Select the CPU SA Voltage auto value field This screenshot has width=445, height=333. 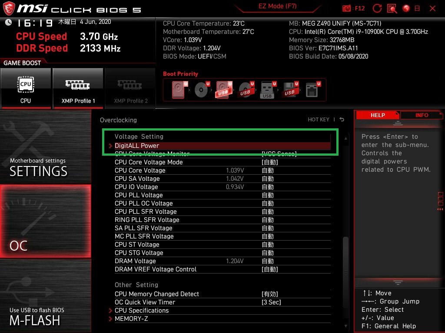pyautogui.click(x=268, y=179)
